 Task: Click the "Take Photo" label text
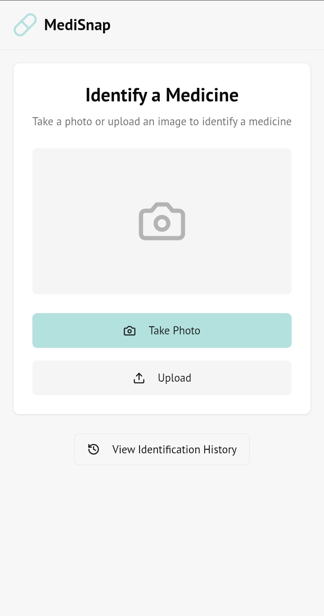click(174, 331)
